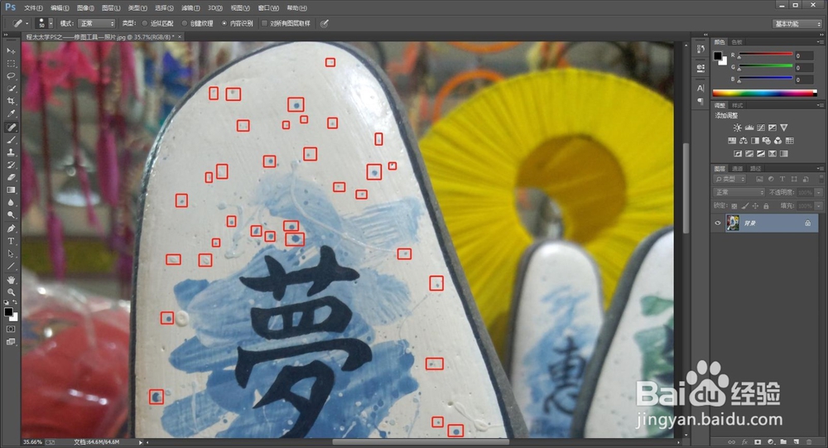Select the Dodge tool
828x448 pixels.
pyautogui.click(x=11, y=215)
